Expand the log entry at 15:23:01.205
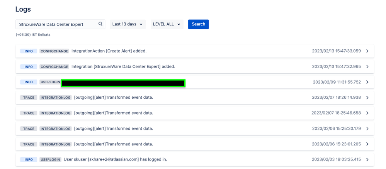This screenshot has width=386, height=169. click(367, 144)
